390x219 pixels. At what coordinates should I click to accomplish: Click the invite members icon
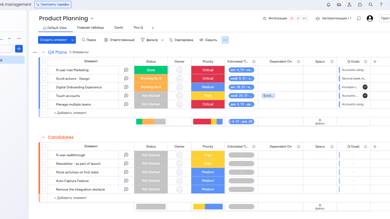tap(349, 5)
